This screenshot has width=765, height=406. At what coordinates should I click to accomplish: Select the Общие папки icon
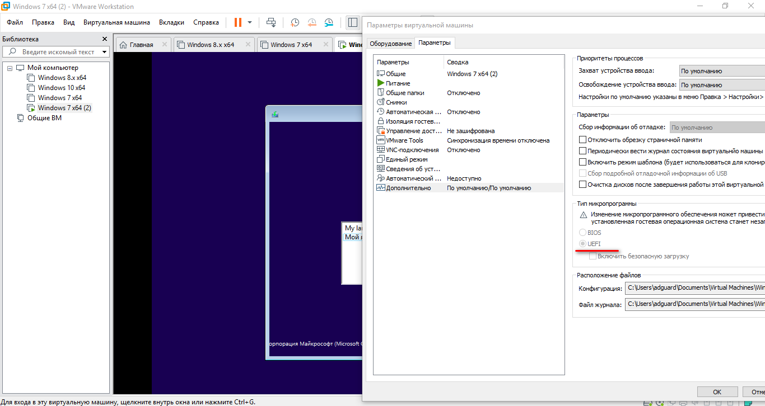point(381,93)
